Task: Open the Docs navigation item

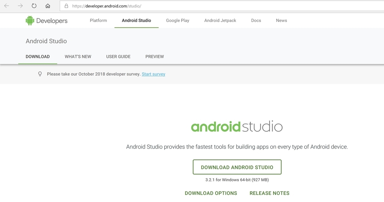Action: point(256,21)
